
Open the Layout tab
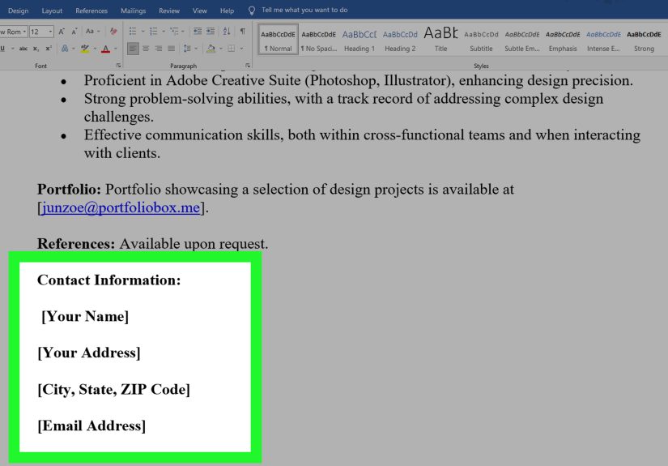pyautogui.click(x=52, y=11)
